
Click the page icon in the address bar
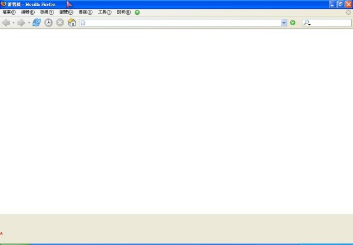83,23
